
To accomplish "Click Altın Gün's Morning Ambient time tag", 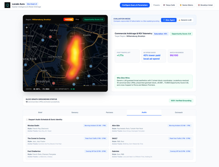I will click(x=180, y=126).
